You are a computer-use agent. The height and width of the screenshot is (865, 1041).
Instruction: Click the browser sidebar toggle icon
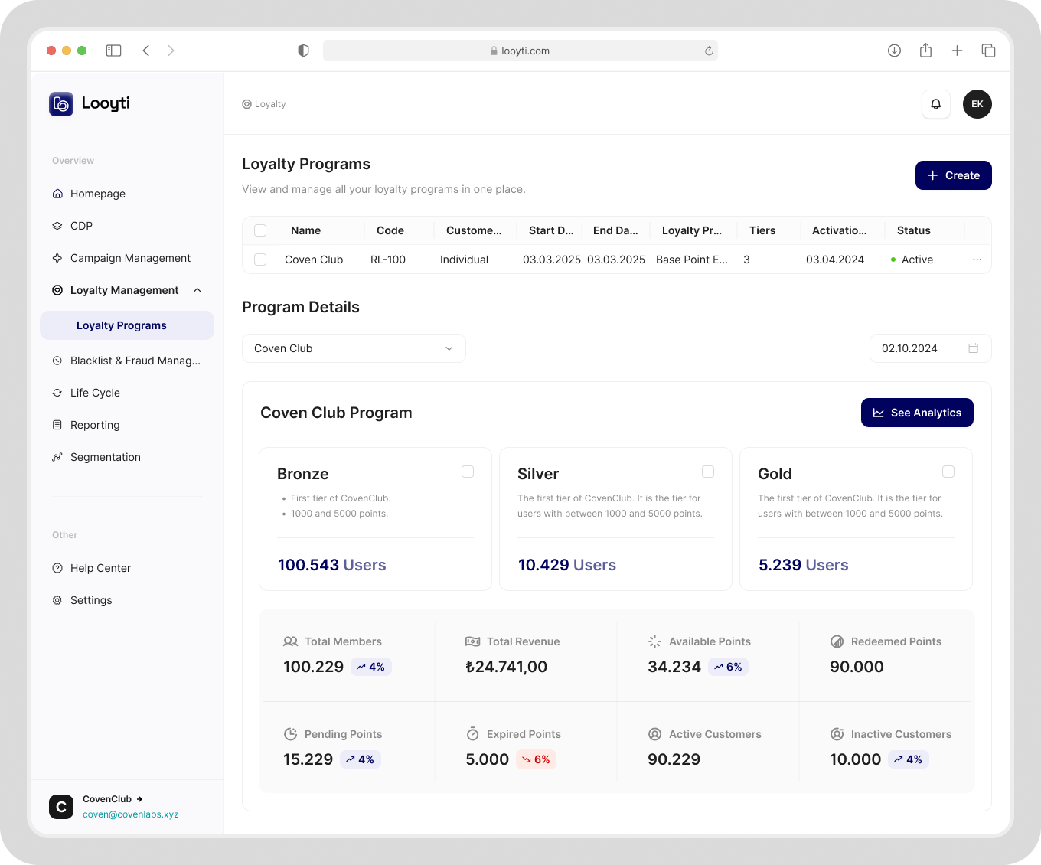[113, 51]
